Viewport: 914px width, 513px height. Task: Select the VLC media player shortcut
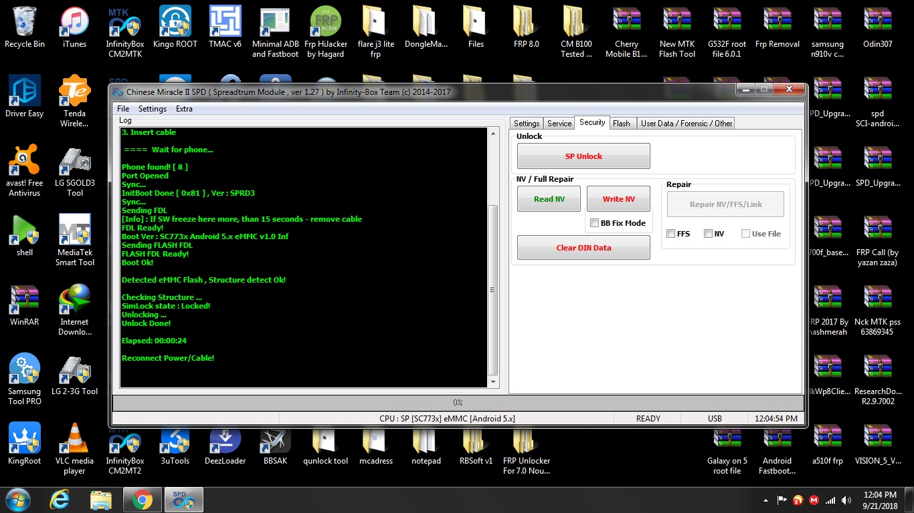tap(74, 449)
